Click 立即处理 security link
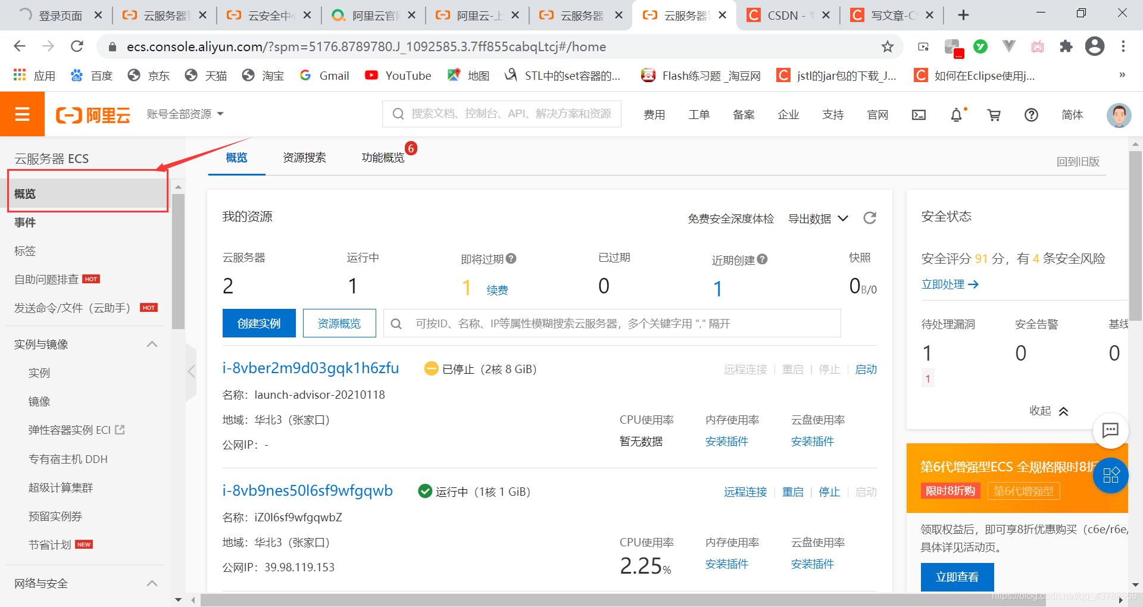Image resolution: width=1143 pixels, height=607 pixels. pos(950,284)
